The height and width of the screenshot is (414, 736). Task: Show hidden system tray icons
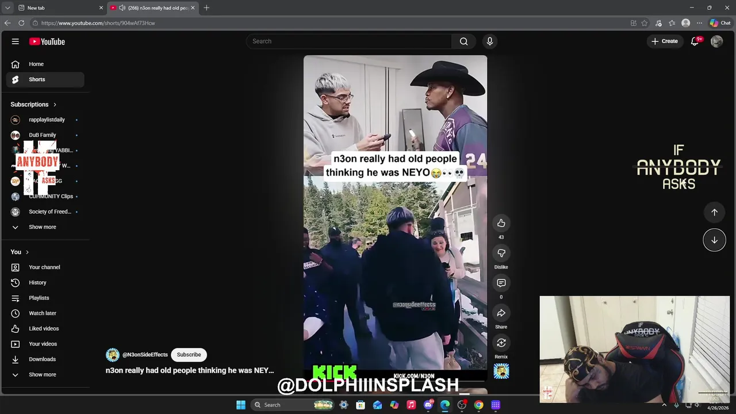pos(664,405)
